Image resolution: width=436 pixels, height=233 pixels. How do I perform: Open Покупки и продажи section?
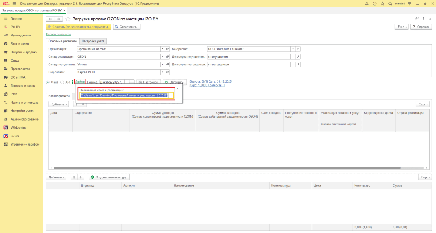click(x=24, y=52)
